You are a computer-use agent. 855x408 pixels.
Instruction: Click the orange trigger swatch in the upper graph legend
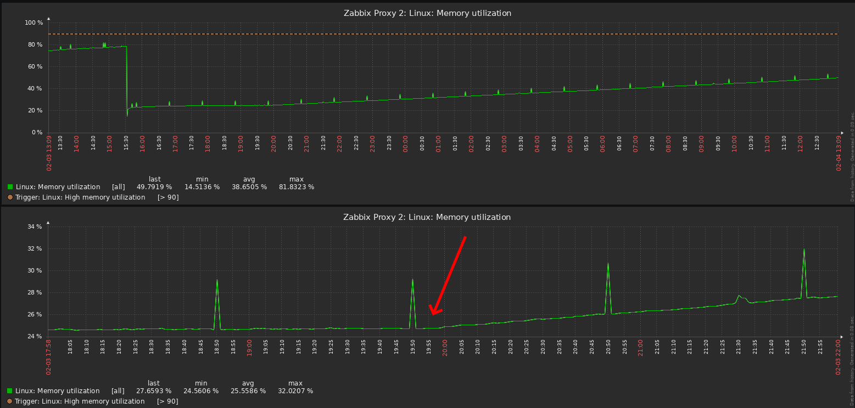[10, 197]
